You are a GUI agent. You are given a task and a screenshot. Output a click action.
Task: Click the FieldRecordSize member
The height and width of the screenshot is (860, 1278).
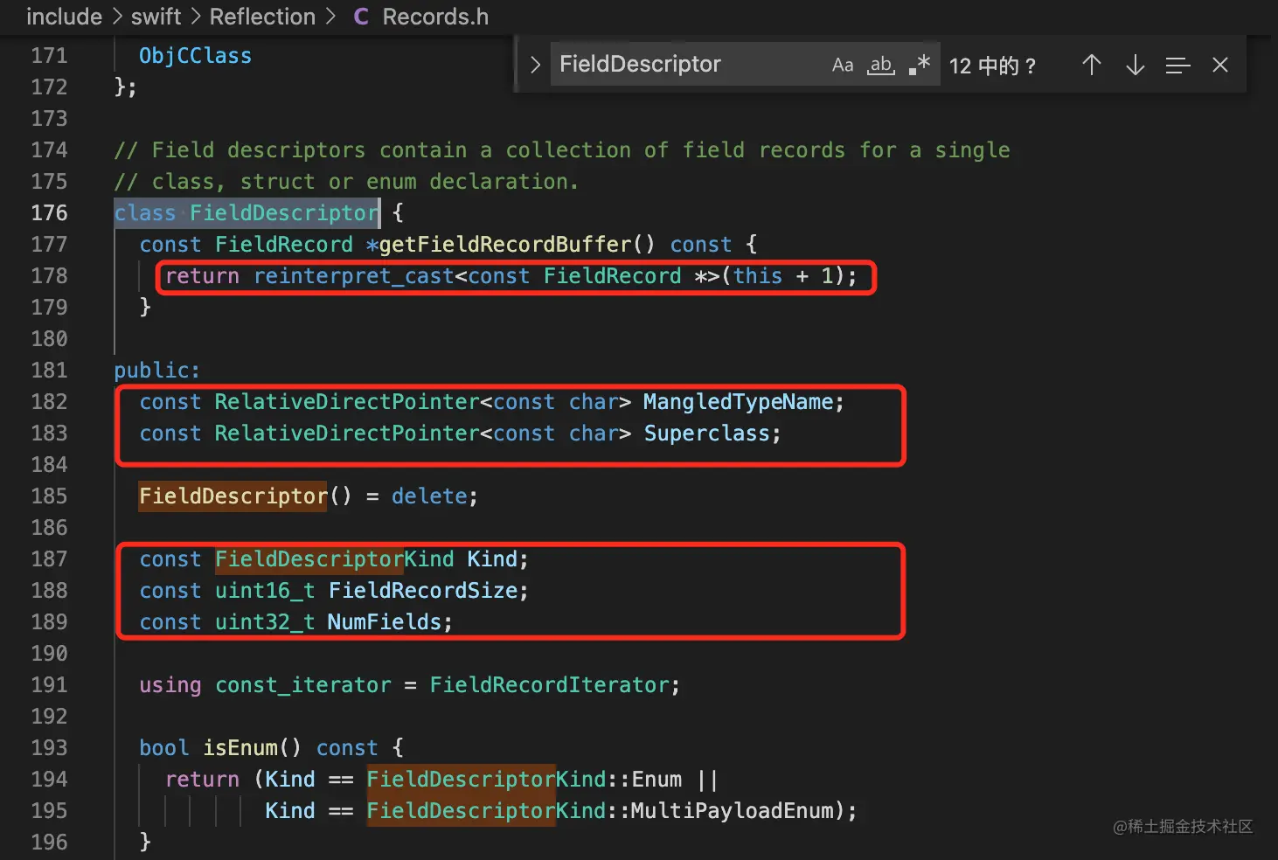click(423, 591)
